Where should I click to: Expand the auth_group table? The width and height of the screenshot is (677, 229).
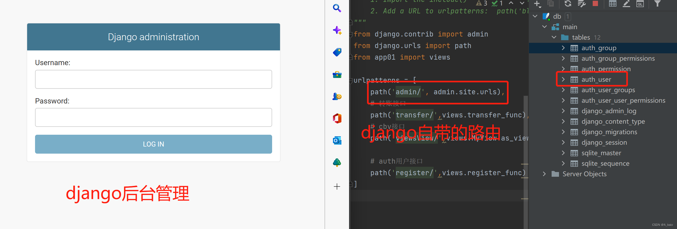click(x=563, y=48)
